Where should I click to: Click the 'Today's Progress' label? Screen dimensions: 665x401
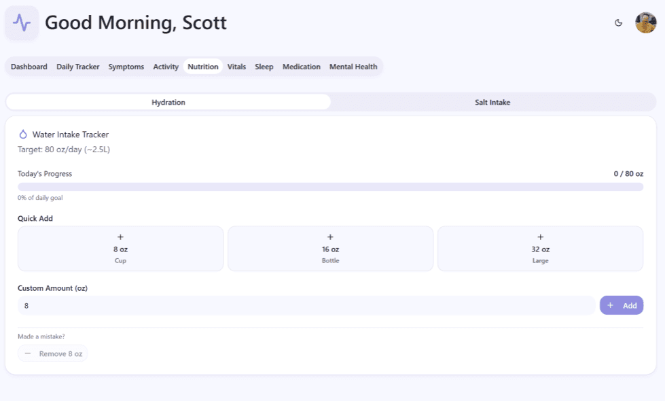[x=45, y=174]
